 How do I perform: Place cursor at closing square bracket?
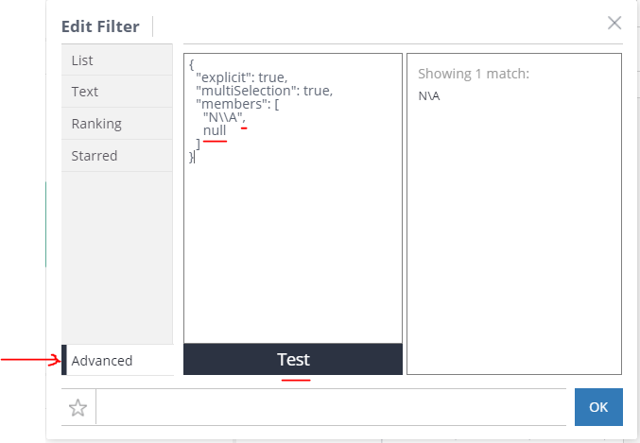pyautogui.click(x=198, y=144)
